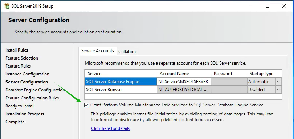Click the Service column header

(121, 74)
